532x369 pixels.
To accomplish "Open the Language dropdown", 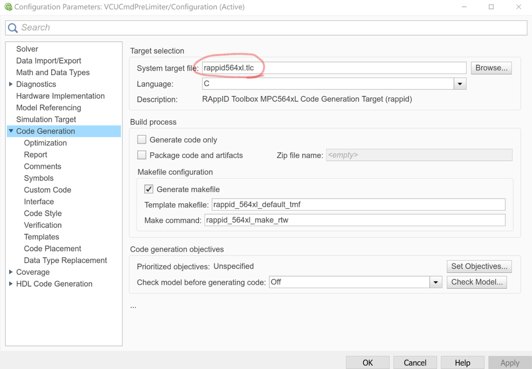I will pos(460,84).
